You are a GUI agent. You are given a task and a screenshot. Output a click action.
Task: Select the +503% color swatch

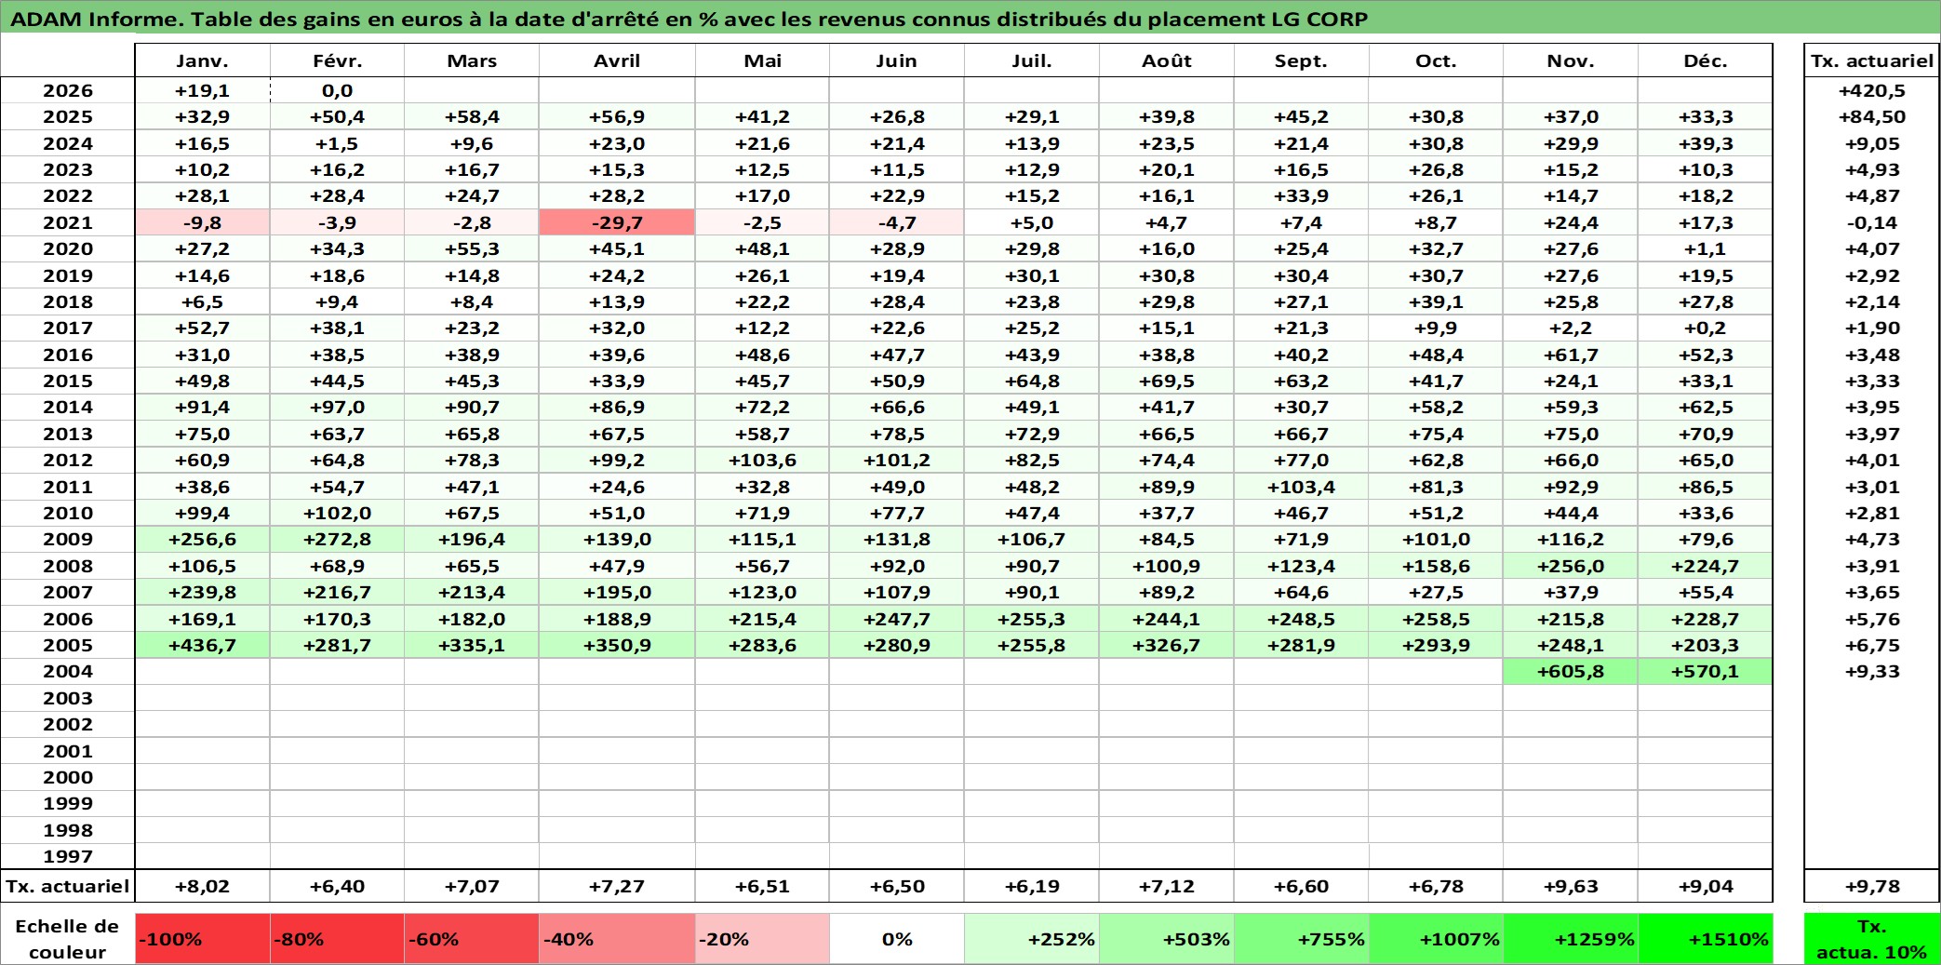click(x=1167, y=939)
